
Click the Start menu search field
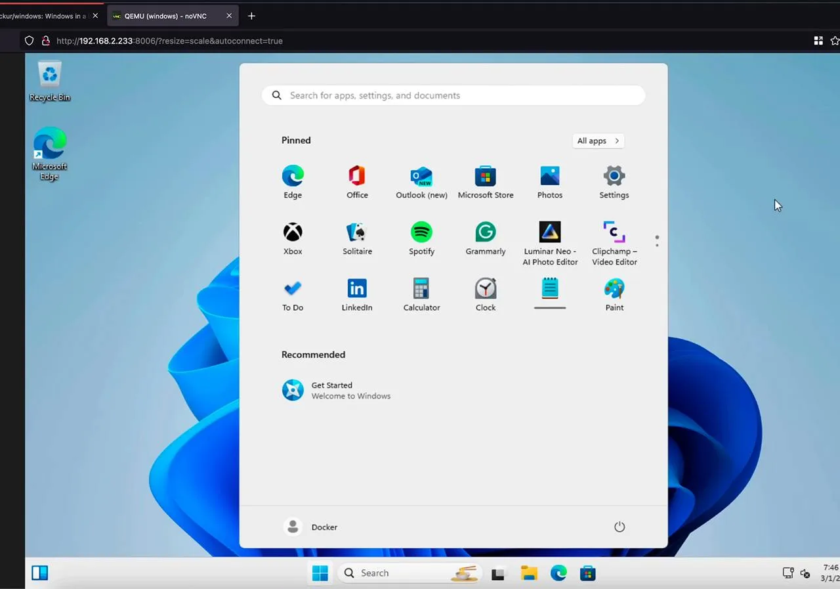(x=453, y=95)
